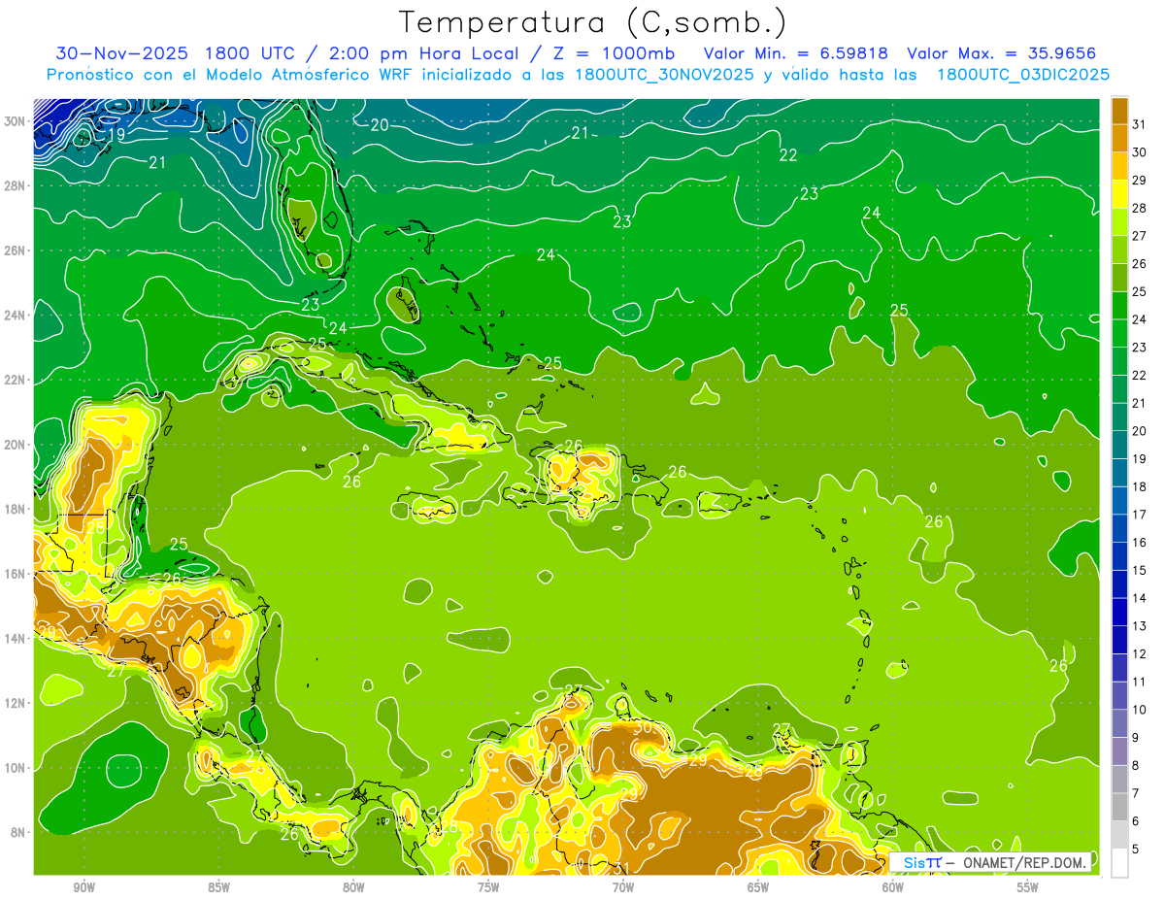Click the 'Valor Max. = 35.9656' text

click(x=1001, y=53)
